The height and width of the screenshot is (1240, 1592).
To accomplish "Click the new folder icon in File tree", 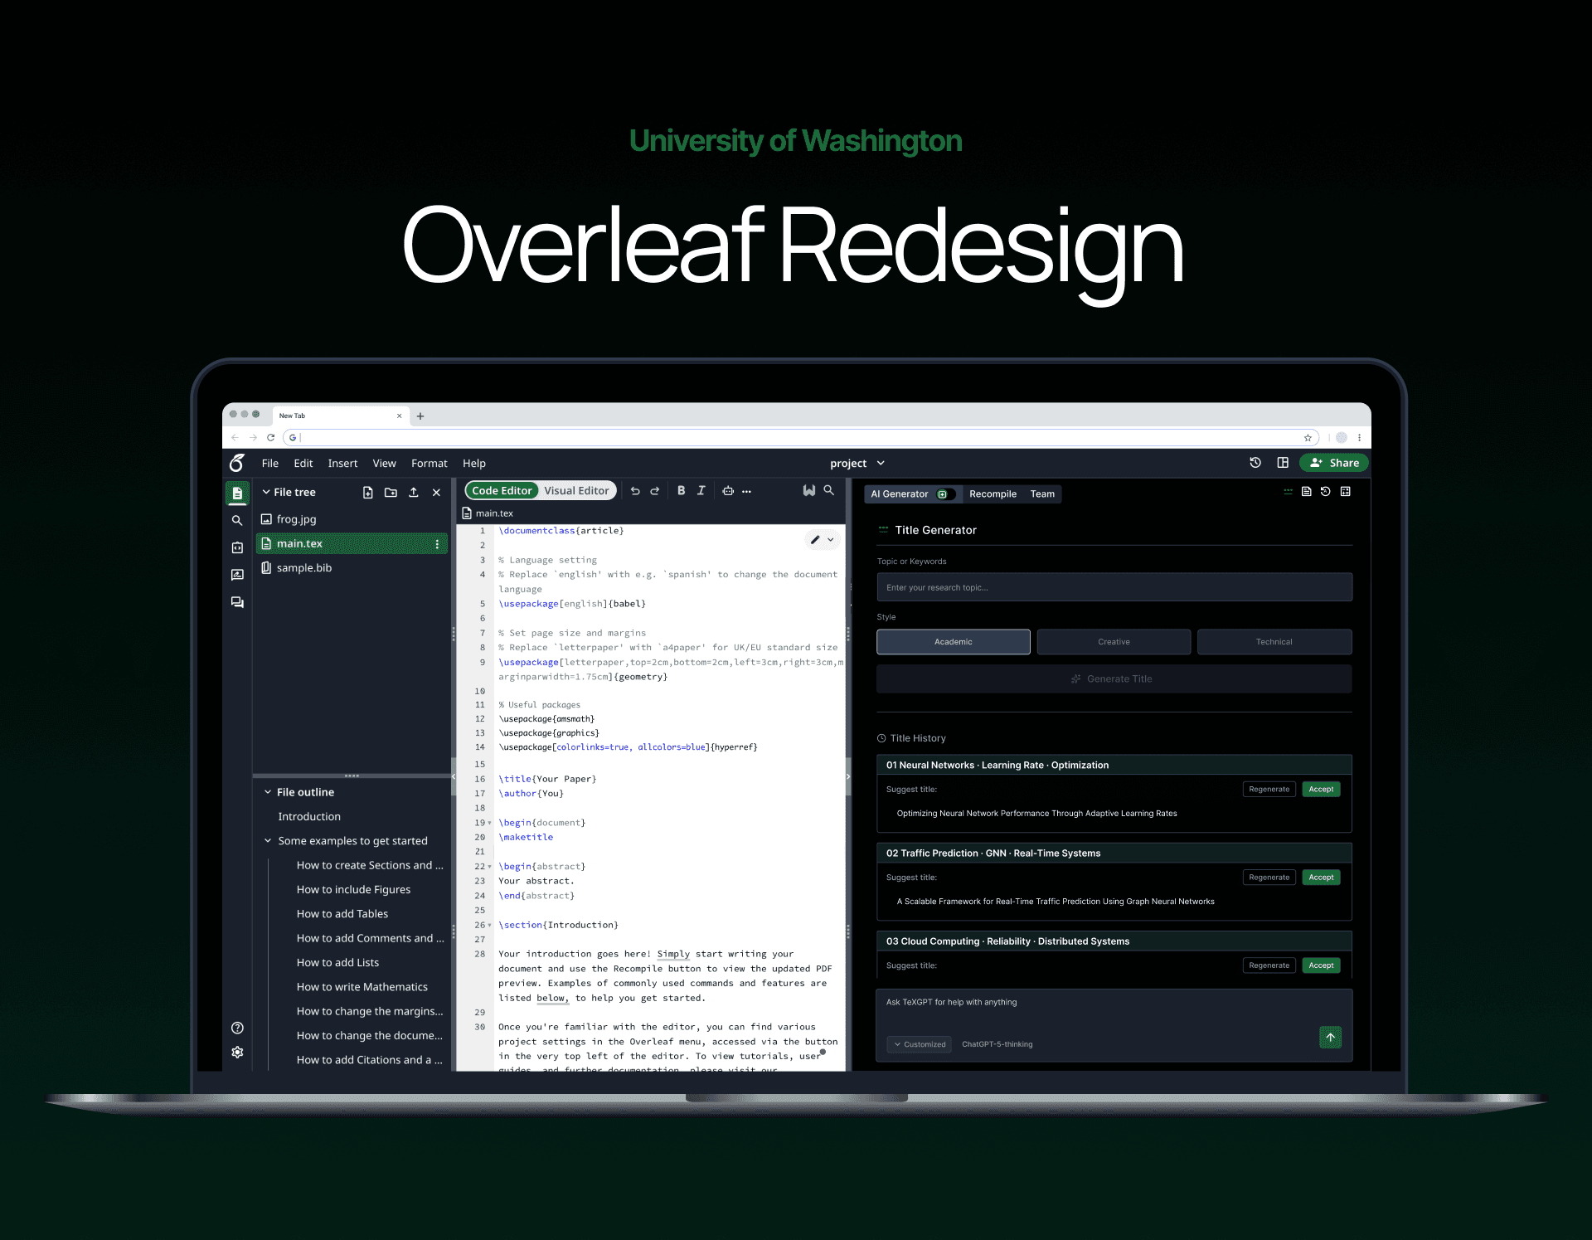I will pyautogui.click(x=391, y=492).
